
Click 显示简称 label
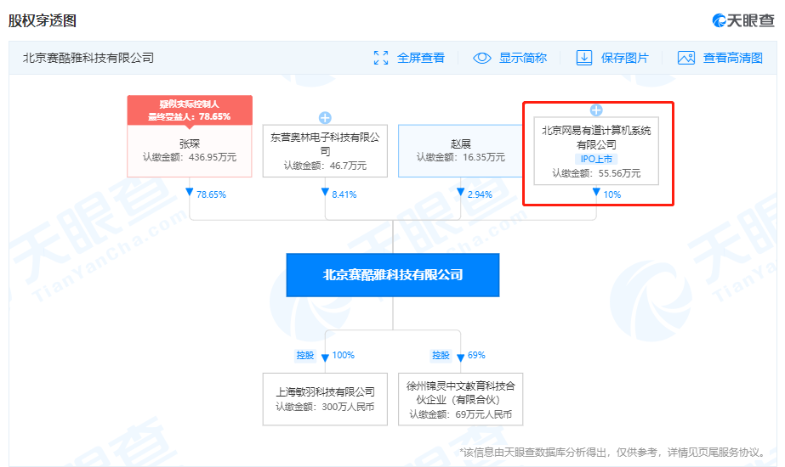click(x=523, y=58)
